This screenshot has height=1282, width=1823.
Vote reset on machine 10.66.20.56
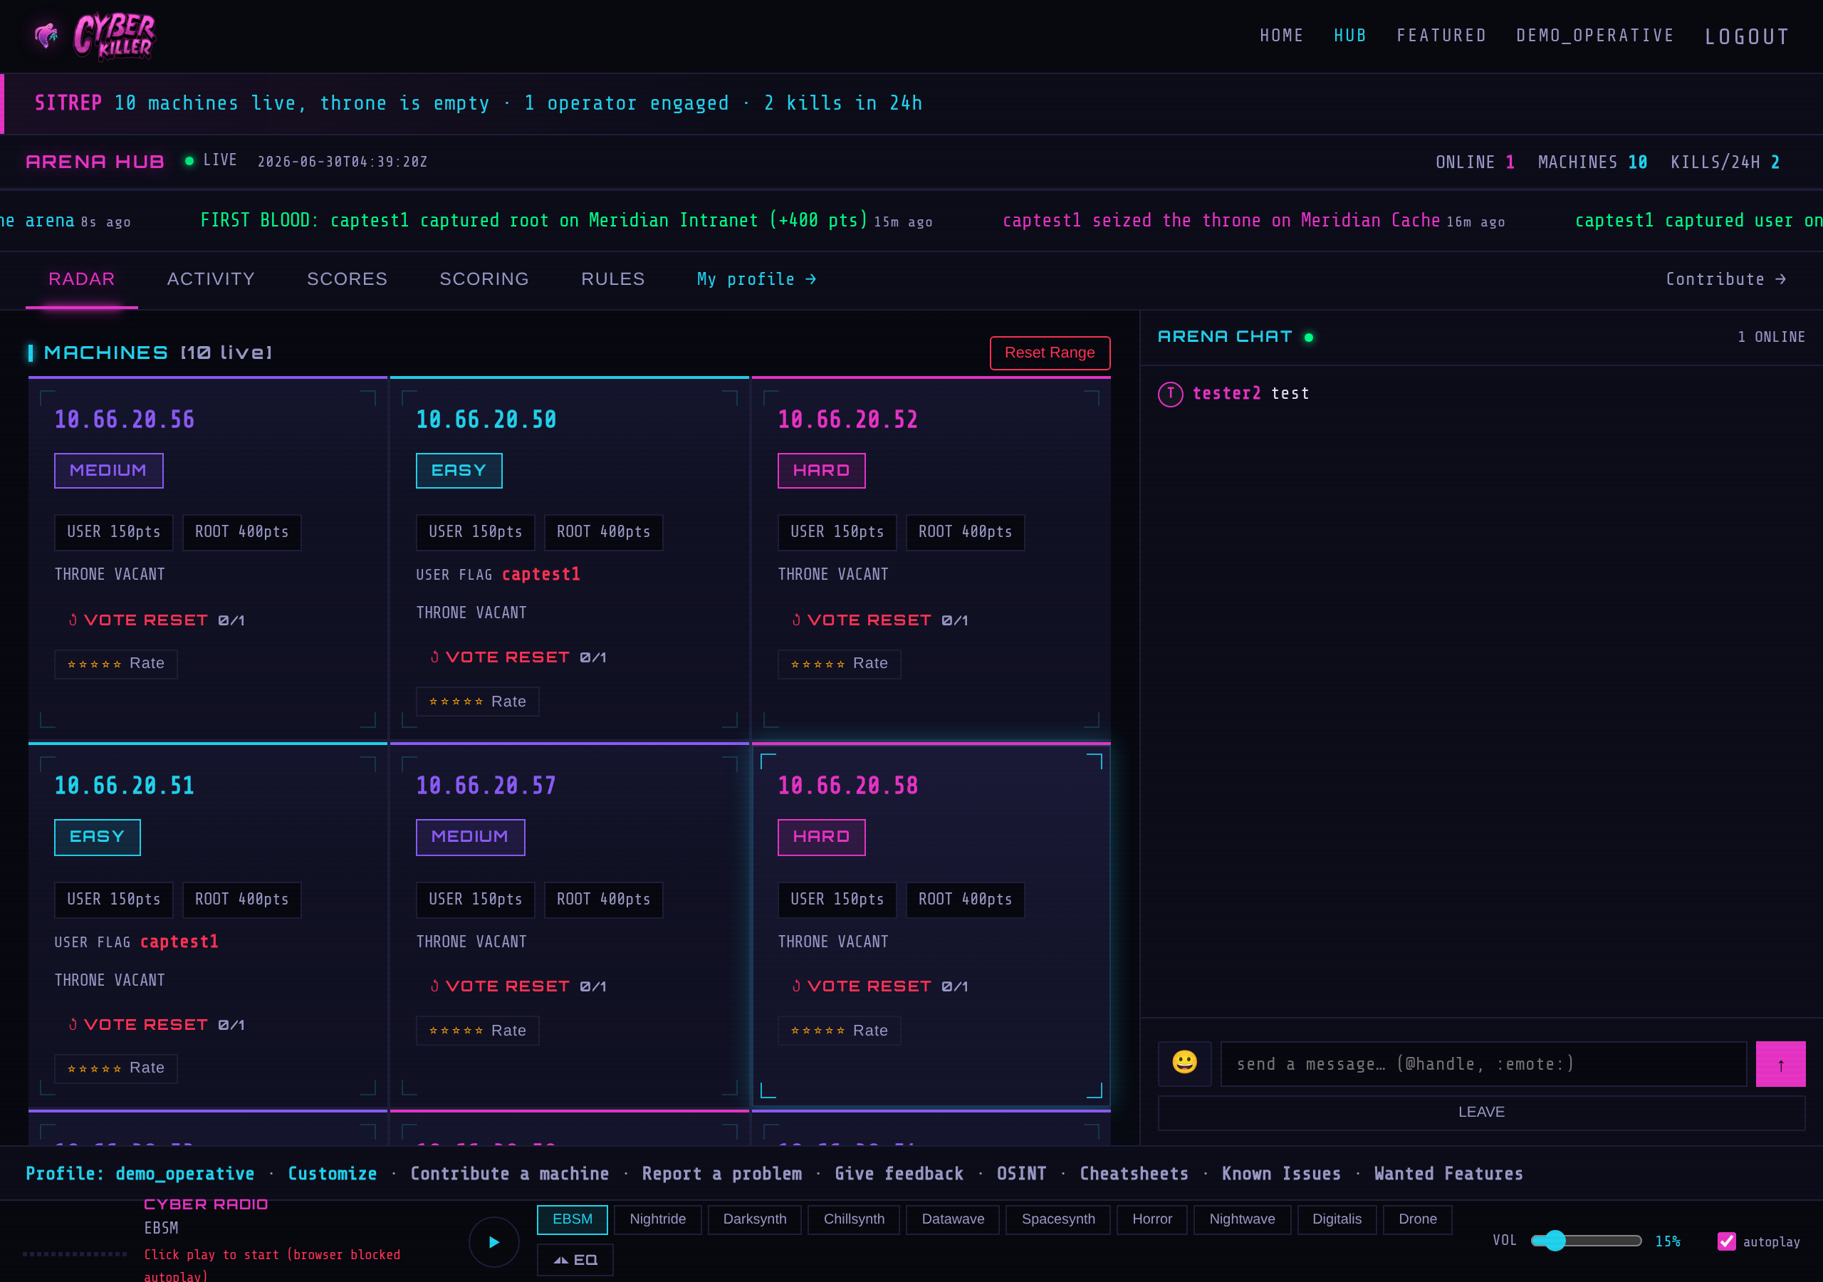pos(156,620)
